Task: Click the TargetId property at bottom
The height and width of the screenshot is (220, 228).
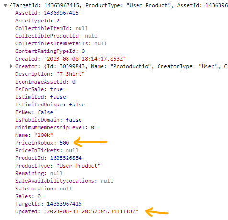Action: pos(48,204)
